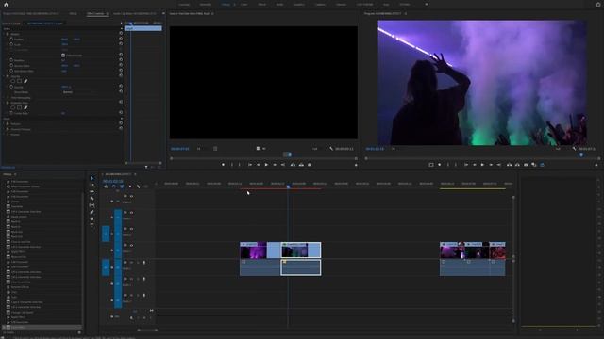This screenshot has height=339, width=604.
Task: Export frame from Program monitor
Action: [526, 165]
